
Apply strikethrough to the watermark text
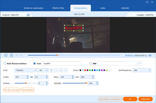pos(66,70)
